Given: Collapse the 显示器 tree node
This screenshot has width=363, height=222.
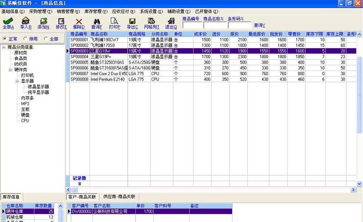Looking at the screenshot, I should [17, 81].
